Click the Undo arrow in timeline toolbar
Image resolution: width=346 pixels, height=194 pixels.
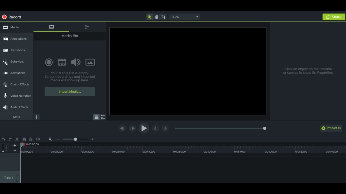coord(4,139)
